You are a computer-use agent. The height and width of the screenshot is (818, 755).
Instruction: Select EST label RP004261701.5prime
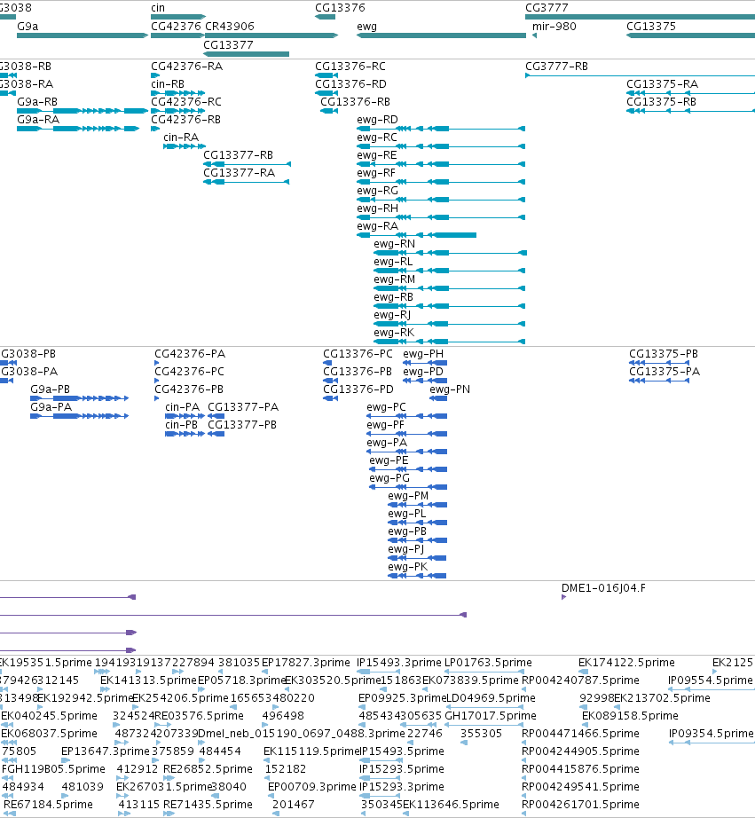pos(580,805)
